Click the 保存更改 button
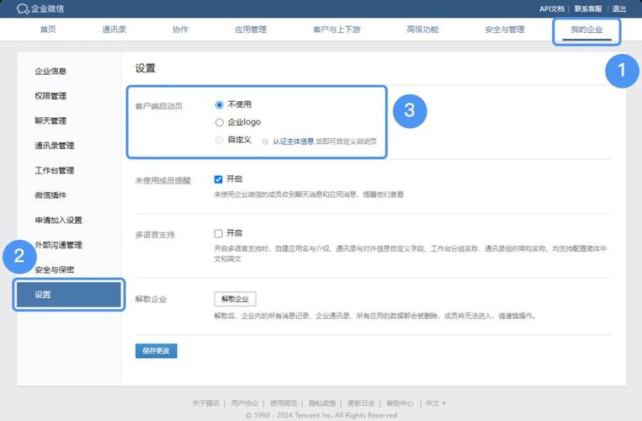The height and width of the screenshot is (421, 642). coord(156,351)
